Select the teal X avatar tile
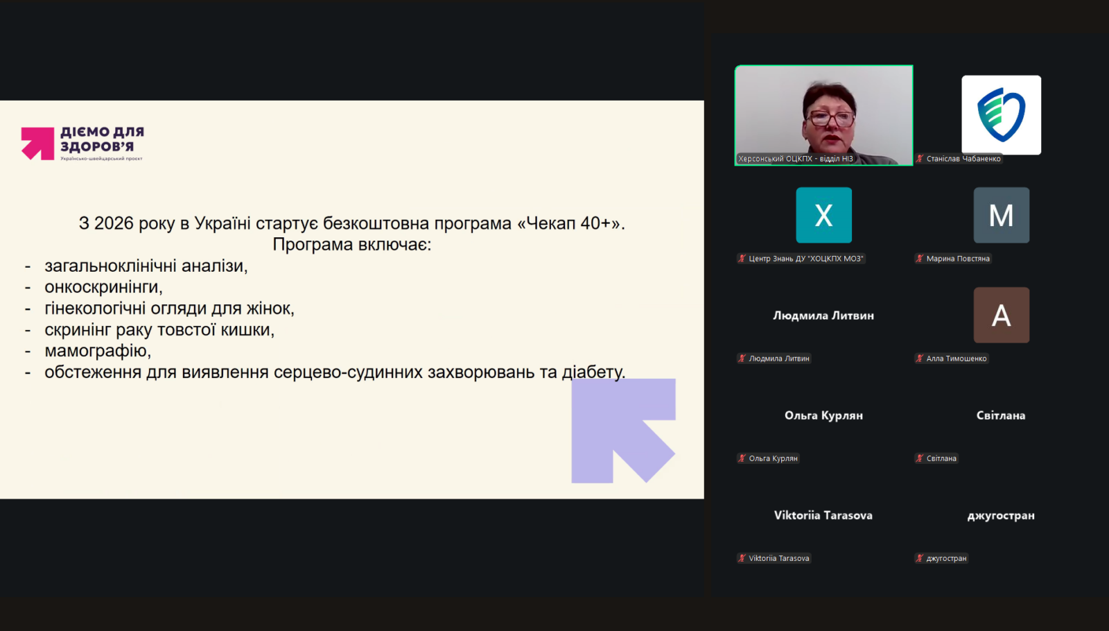This screenshot has width=1109, height=631. [x=823, y=215]
